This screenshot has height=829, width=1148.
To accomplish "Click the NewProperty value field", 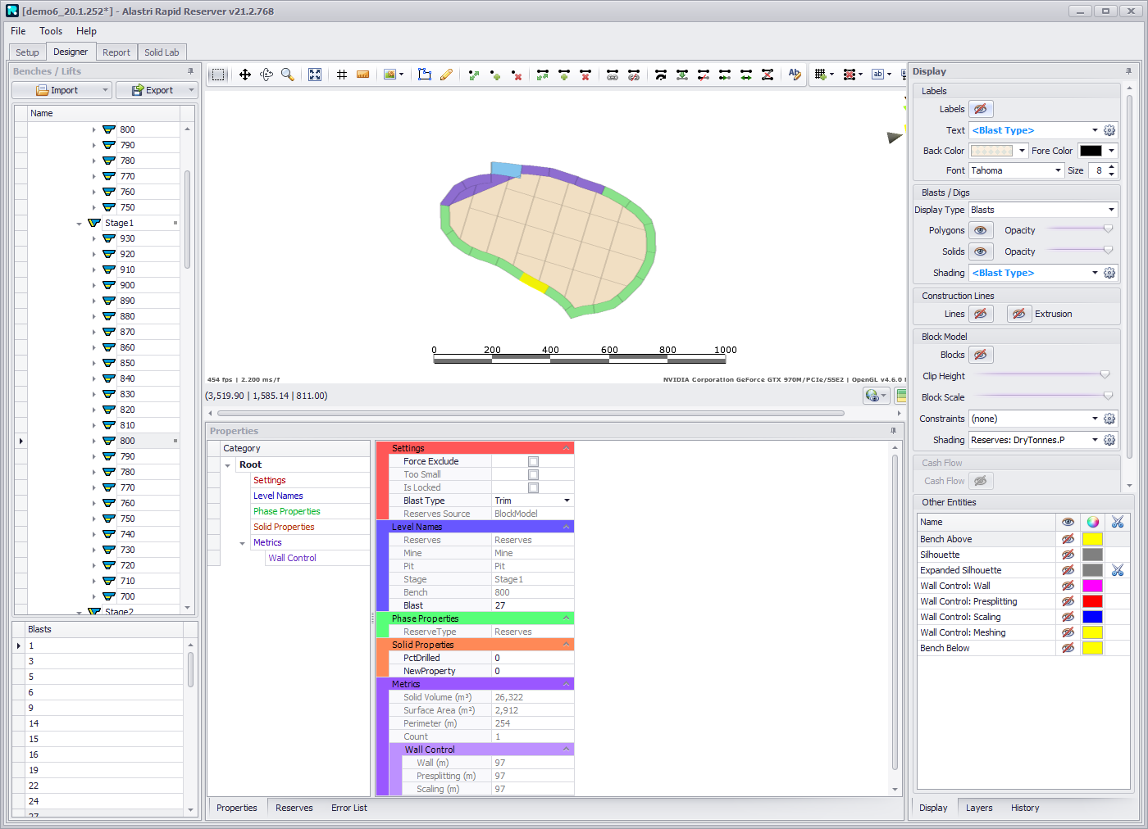I will pos(532,671).
